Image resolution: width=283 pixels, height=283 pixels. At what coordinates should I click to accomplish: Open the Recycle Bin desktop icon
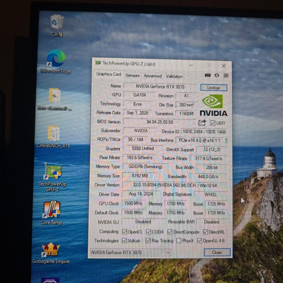57,22
